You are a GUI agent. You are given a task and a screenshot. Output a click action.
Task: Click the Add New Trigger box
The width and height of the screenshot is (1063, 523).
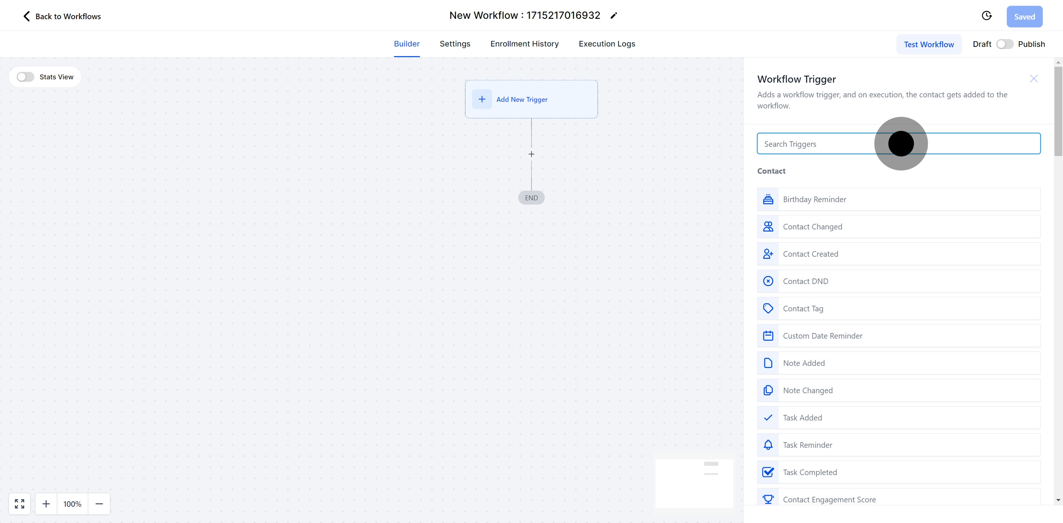(531, 100)
